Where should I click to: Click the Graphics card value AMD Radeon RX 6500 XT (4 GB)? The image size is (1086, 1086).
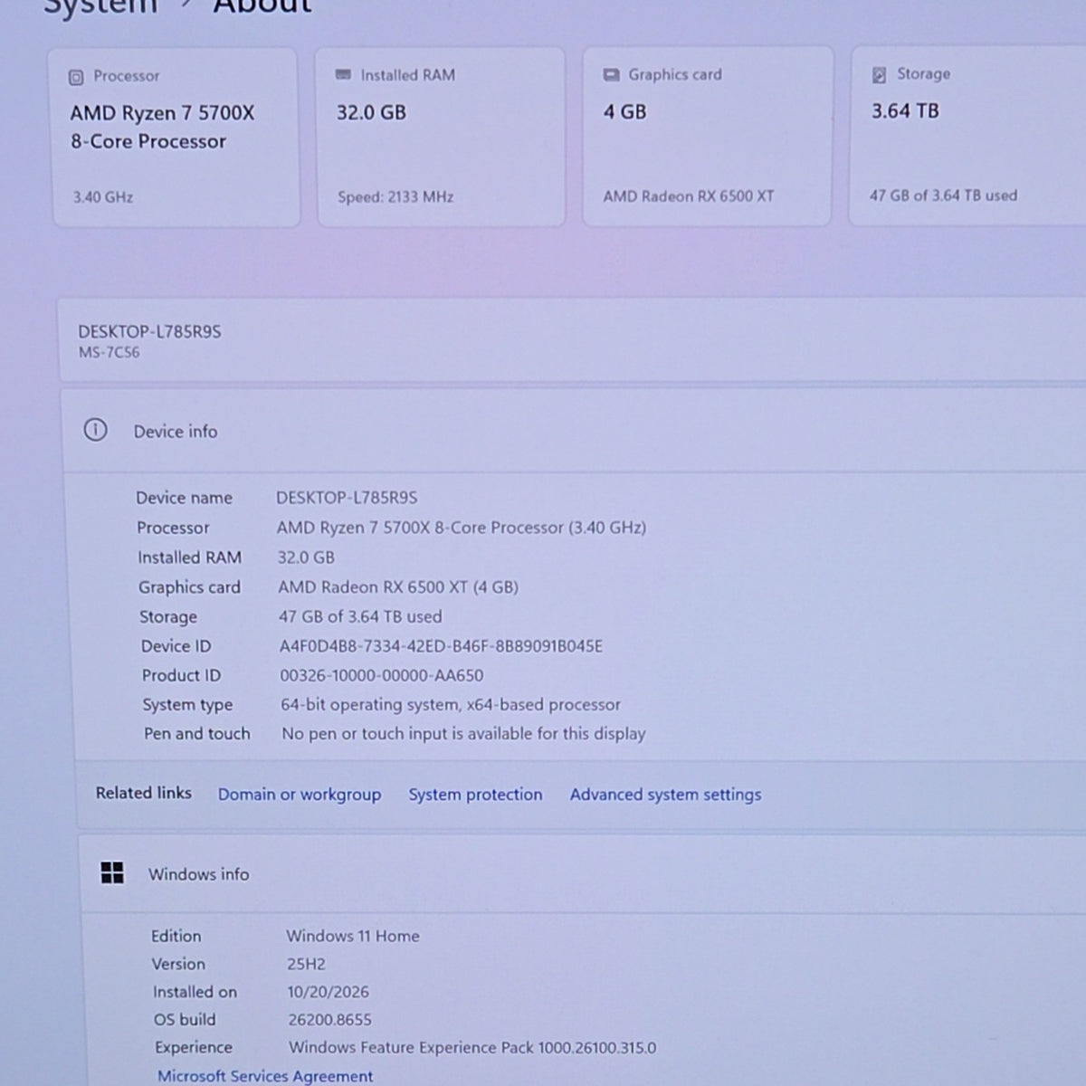click(x=398, y=586)
